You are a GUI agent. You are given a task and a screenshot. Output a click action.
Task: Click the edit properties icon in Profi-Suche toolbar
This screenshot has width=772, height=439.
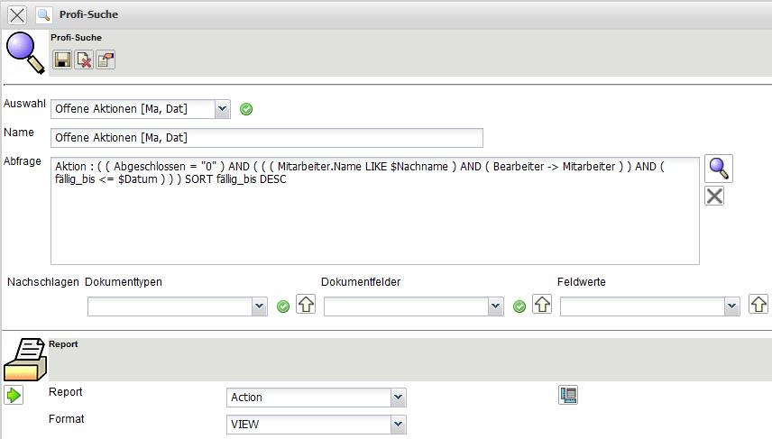(106, 60)
